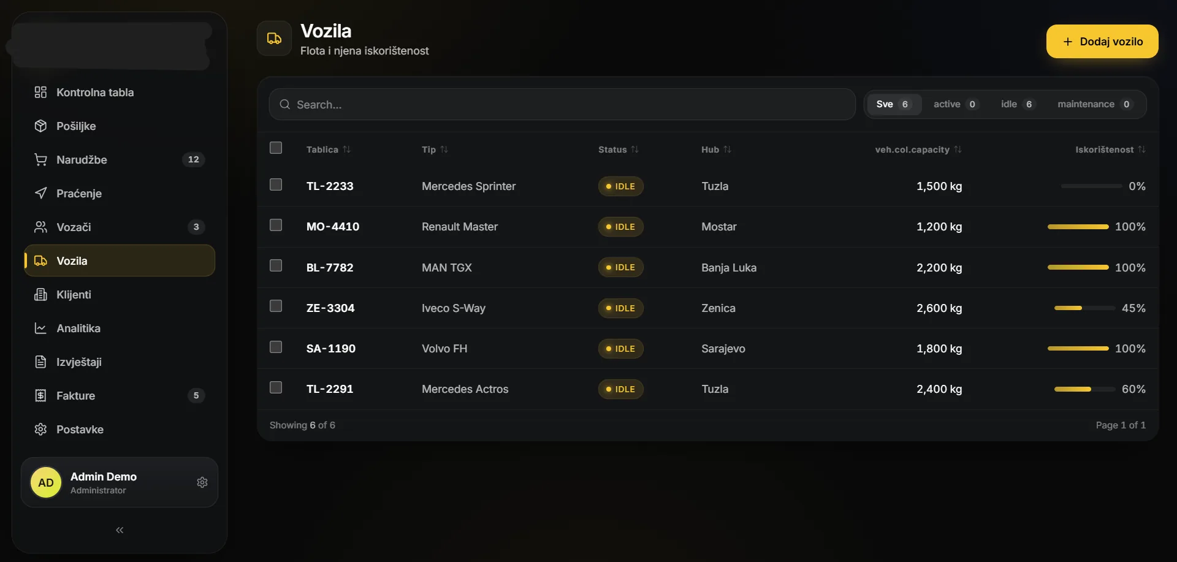Open Narudžbe menu link
The image size is (1177, 562).
click(120, 159)
